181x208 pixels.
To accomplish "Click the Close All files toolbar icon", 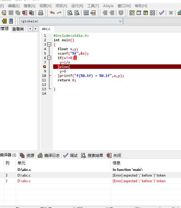I will coord(32,13).
